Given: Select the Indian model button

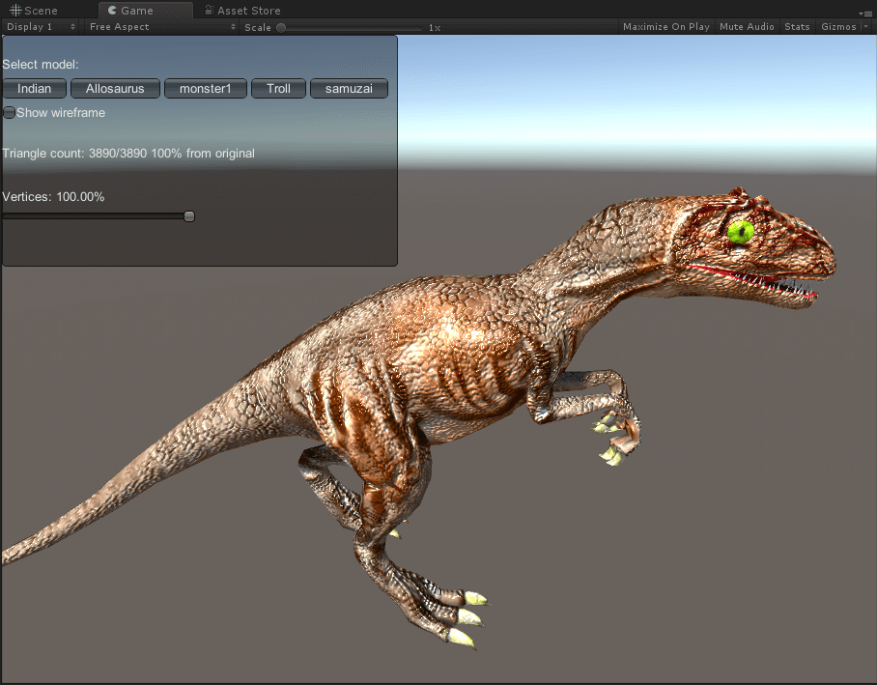Looking at the screenshot, I should 35,89.
